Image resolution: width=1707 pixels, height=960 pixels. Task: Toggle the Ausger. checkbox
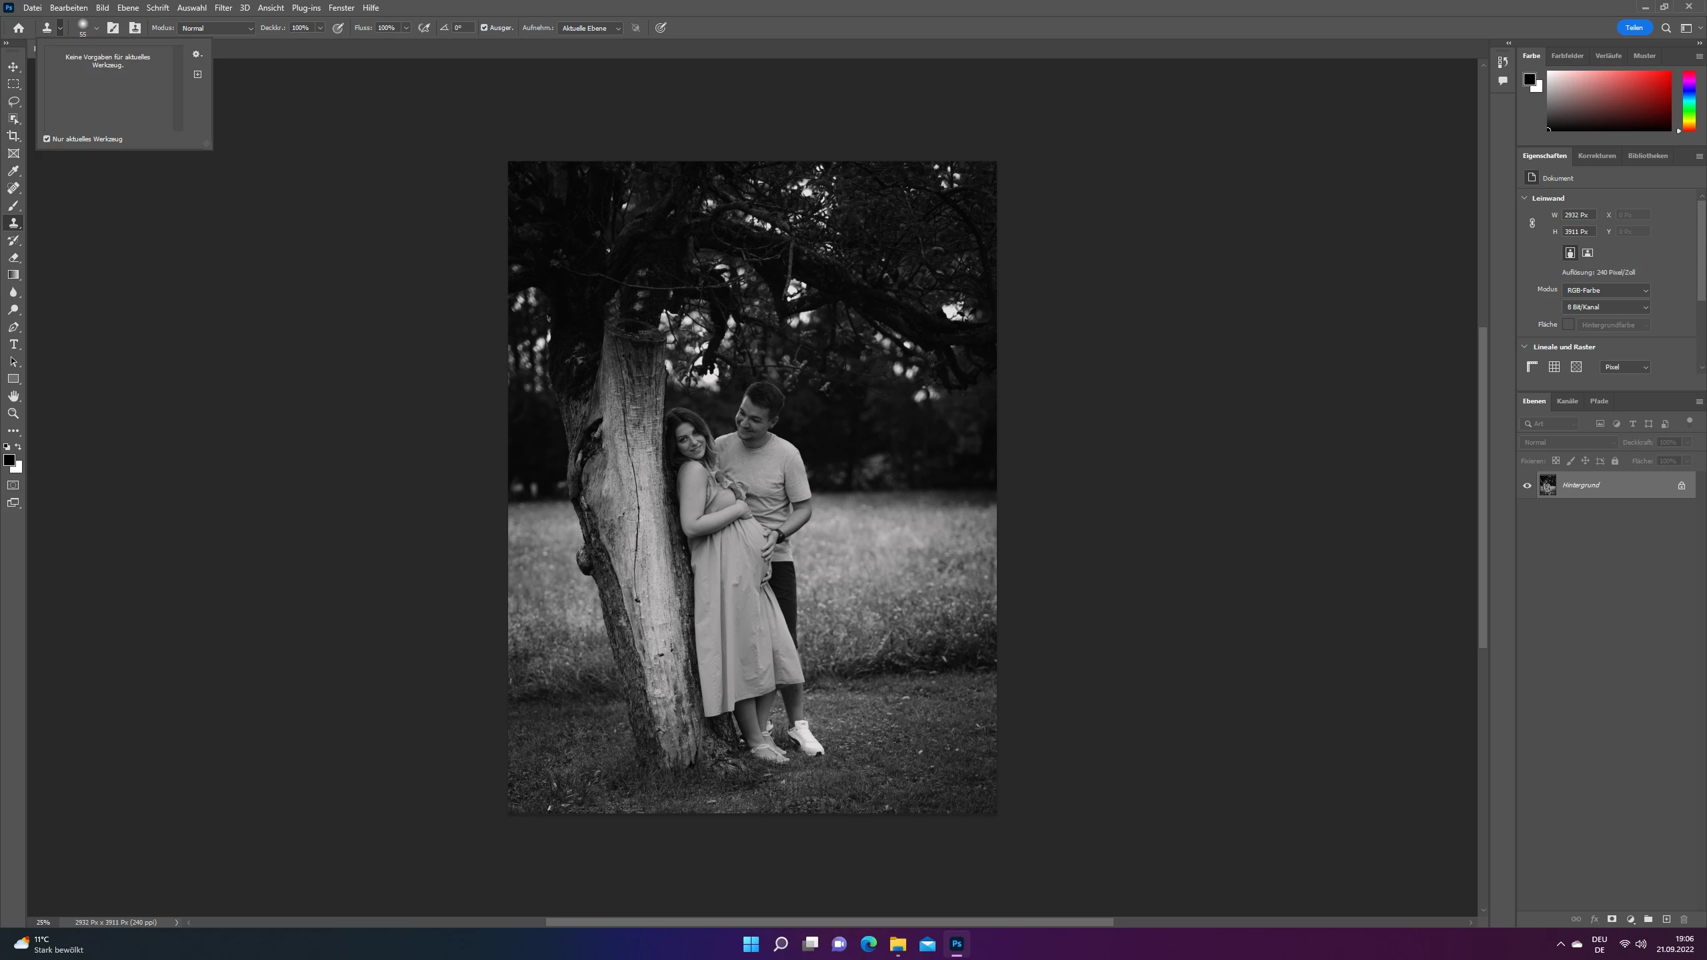pos(484,28)
